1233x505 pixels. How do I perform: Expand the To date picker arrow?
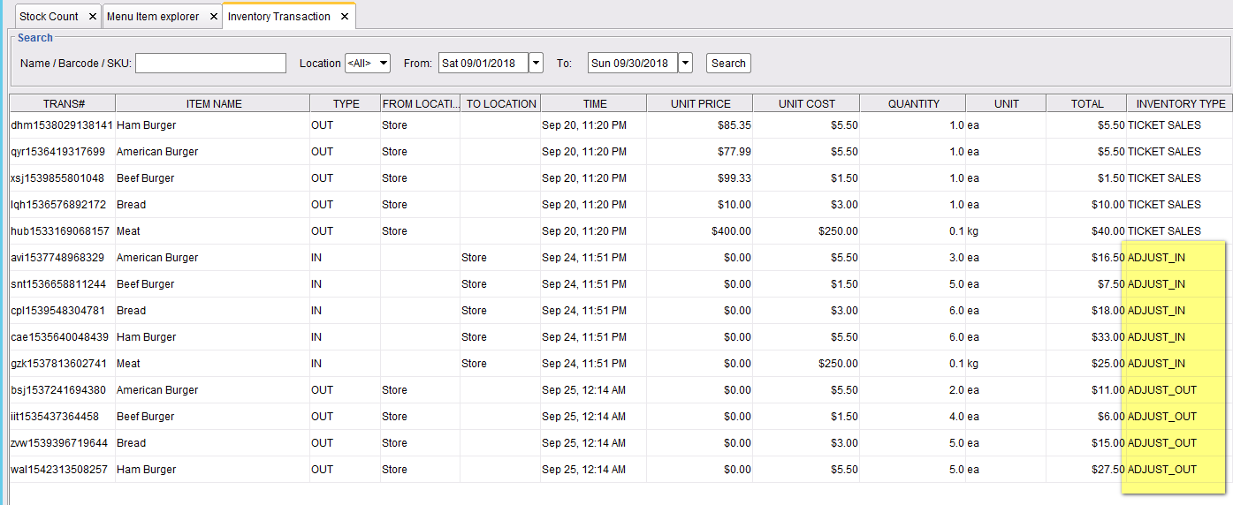coord(686,63)
